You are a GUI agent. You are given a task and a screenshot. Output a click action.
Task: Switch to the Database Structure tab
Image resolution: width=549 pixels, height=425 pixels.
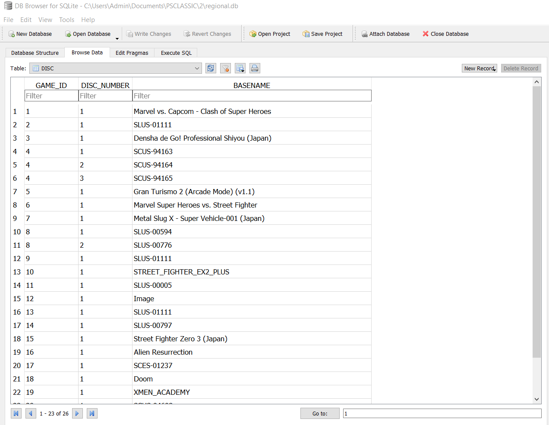click(x=35, y=53)
